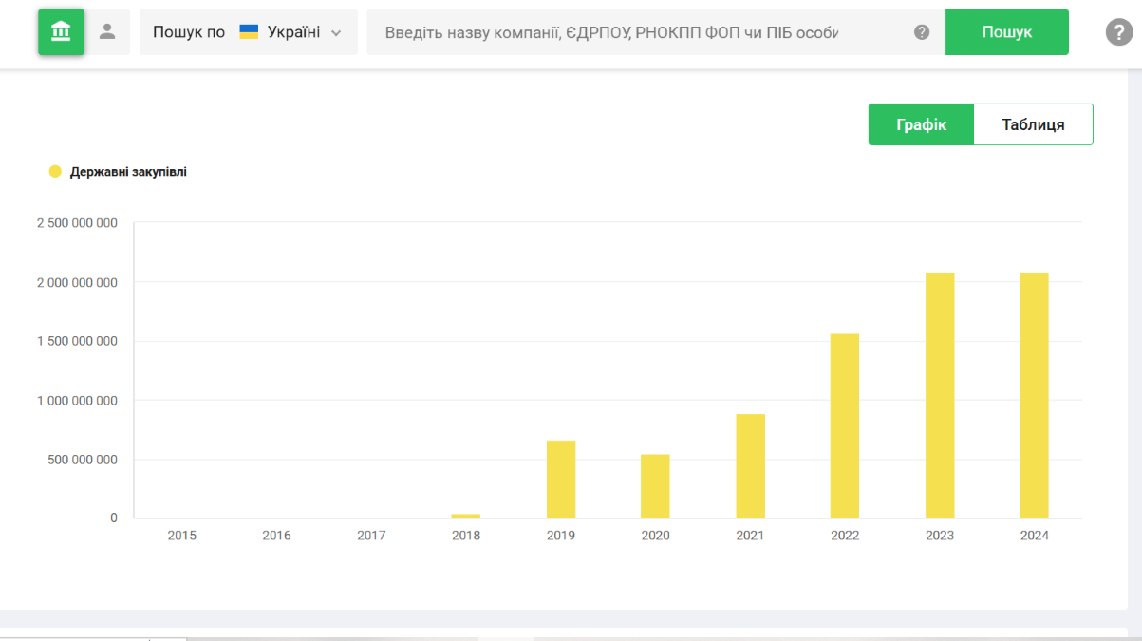Viewport: 1142px width, 641px height.
Task: Click the 2020 chart bar
Action: pyautogui.click(x=655, y=485)
